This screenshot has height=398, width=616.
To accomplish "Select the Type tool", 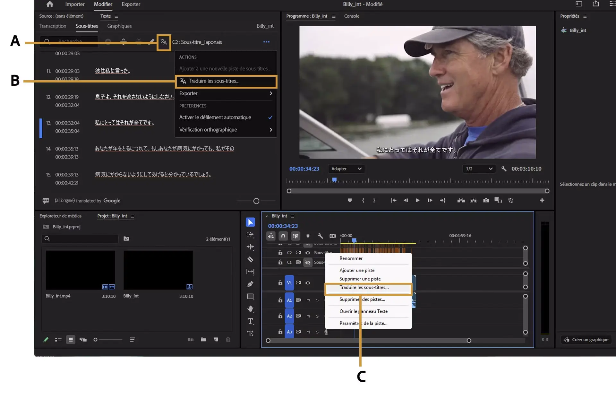I will [250, 321].
